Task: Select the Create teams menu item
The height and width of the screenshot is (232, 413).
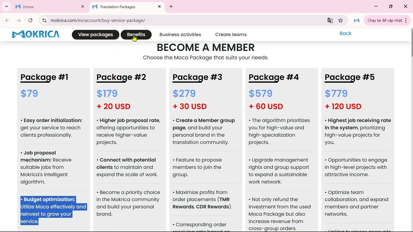Action: tap(231, 34)
